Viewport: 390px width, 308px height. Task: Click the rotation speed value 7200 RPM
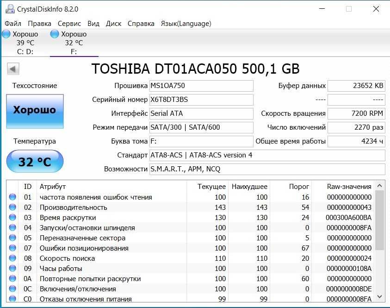(x=356, y=113)
